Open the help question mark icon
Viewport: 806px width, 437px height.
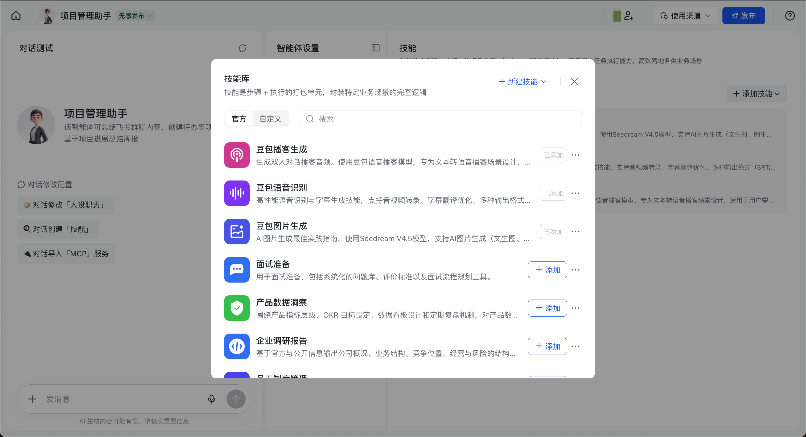[x=789, y=16]
